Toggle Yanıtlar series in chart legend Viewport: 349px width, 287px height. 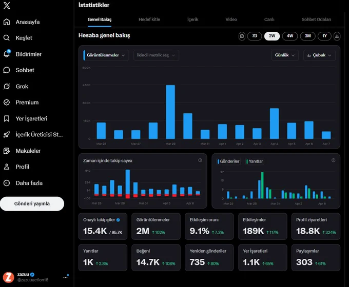click(255, 161)
